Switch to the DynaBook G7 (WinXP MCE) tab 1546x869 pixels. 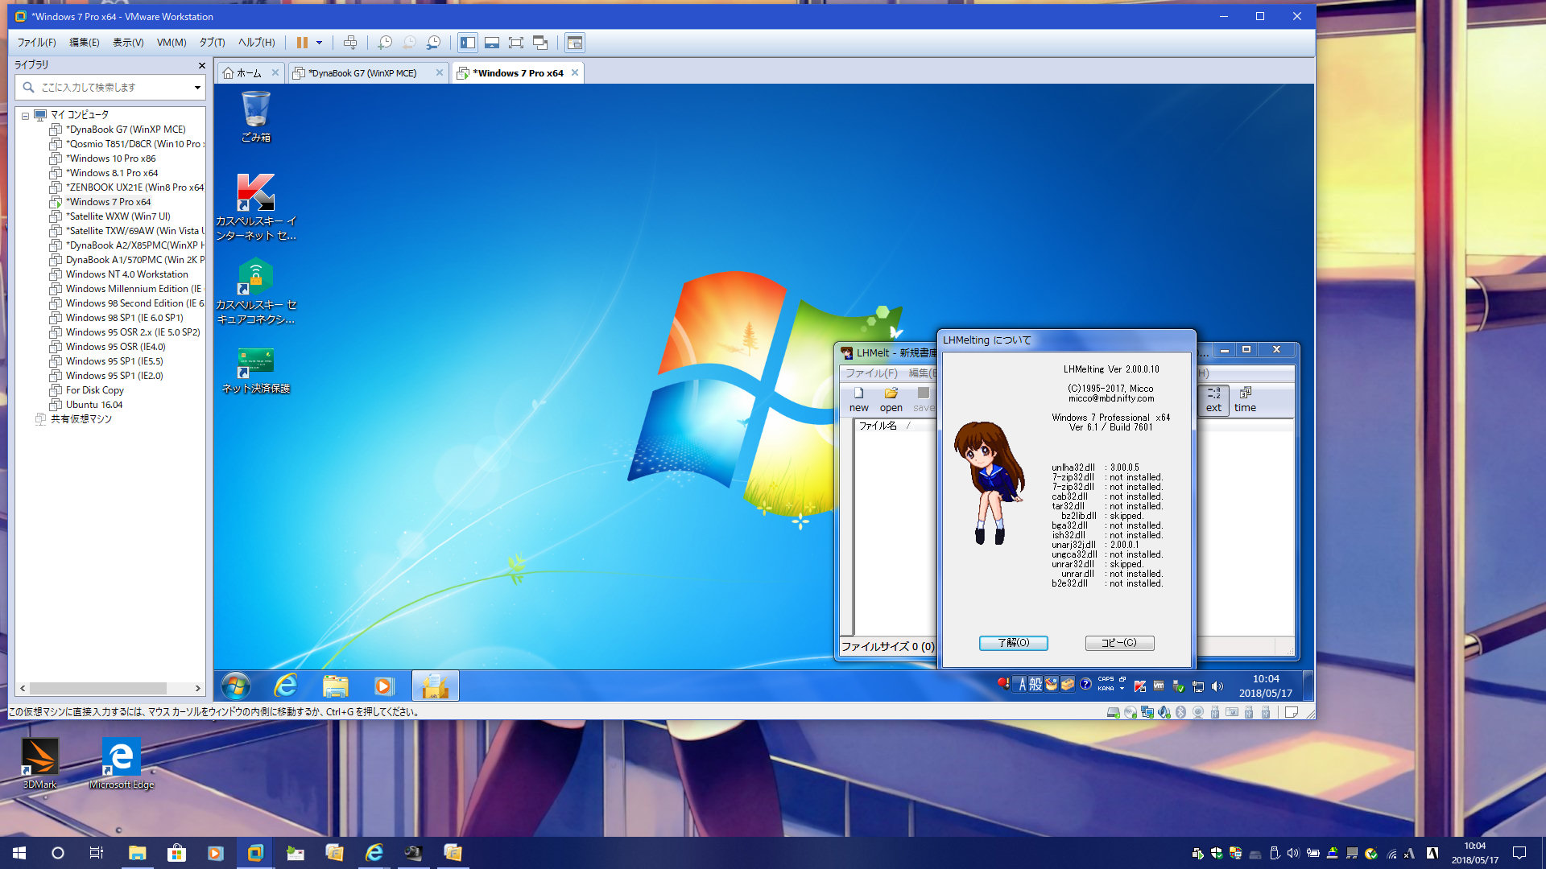coord(362,73)
